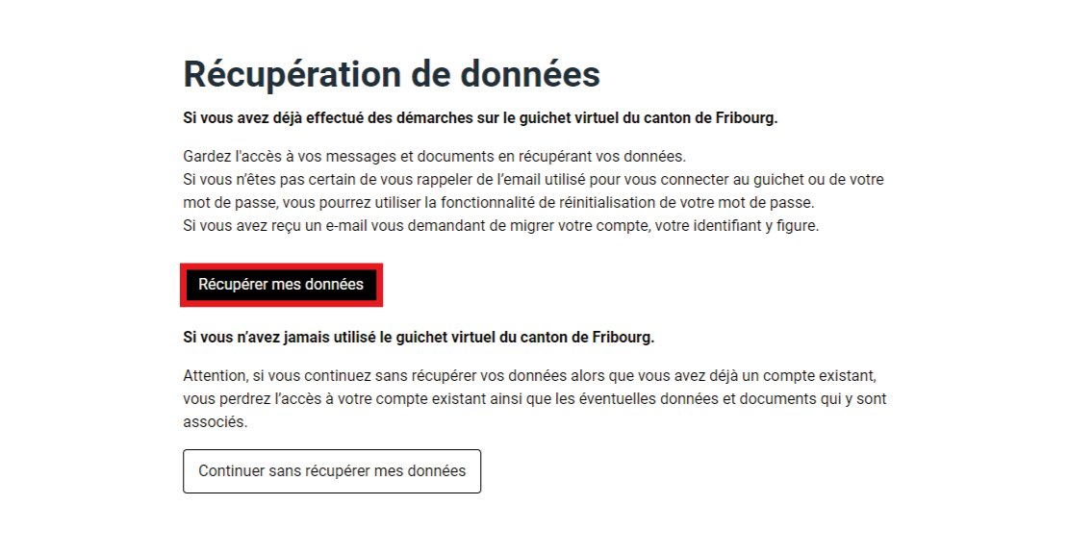The image size is (1068, 556).
Task: Click the bold line 'Si vous n'avez jamais utilisé'
Action: click(419, 337)
